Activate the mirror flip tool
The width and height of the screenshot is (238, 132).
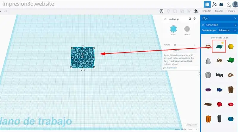[196, 11]
